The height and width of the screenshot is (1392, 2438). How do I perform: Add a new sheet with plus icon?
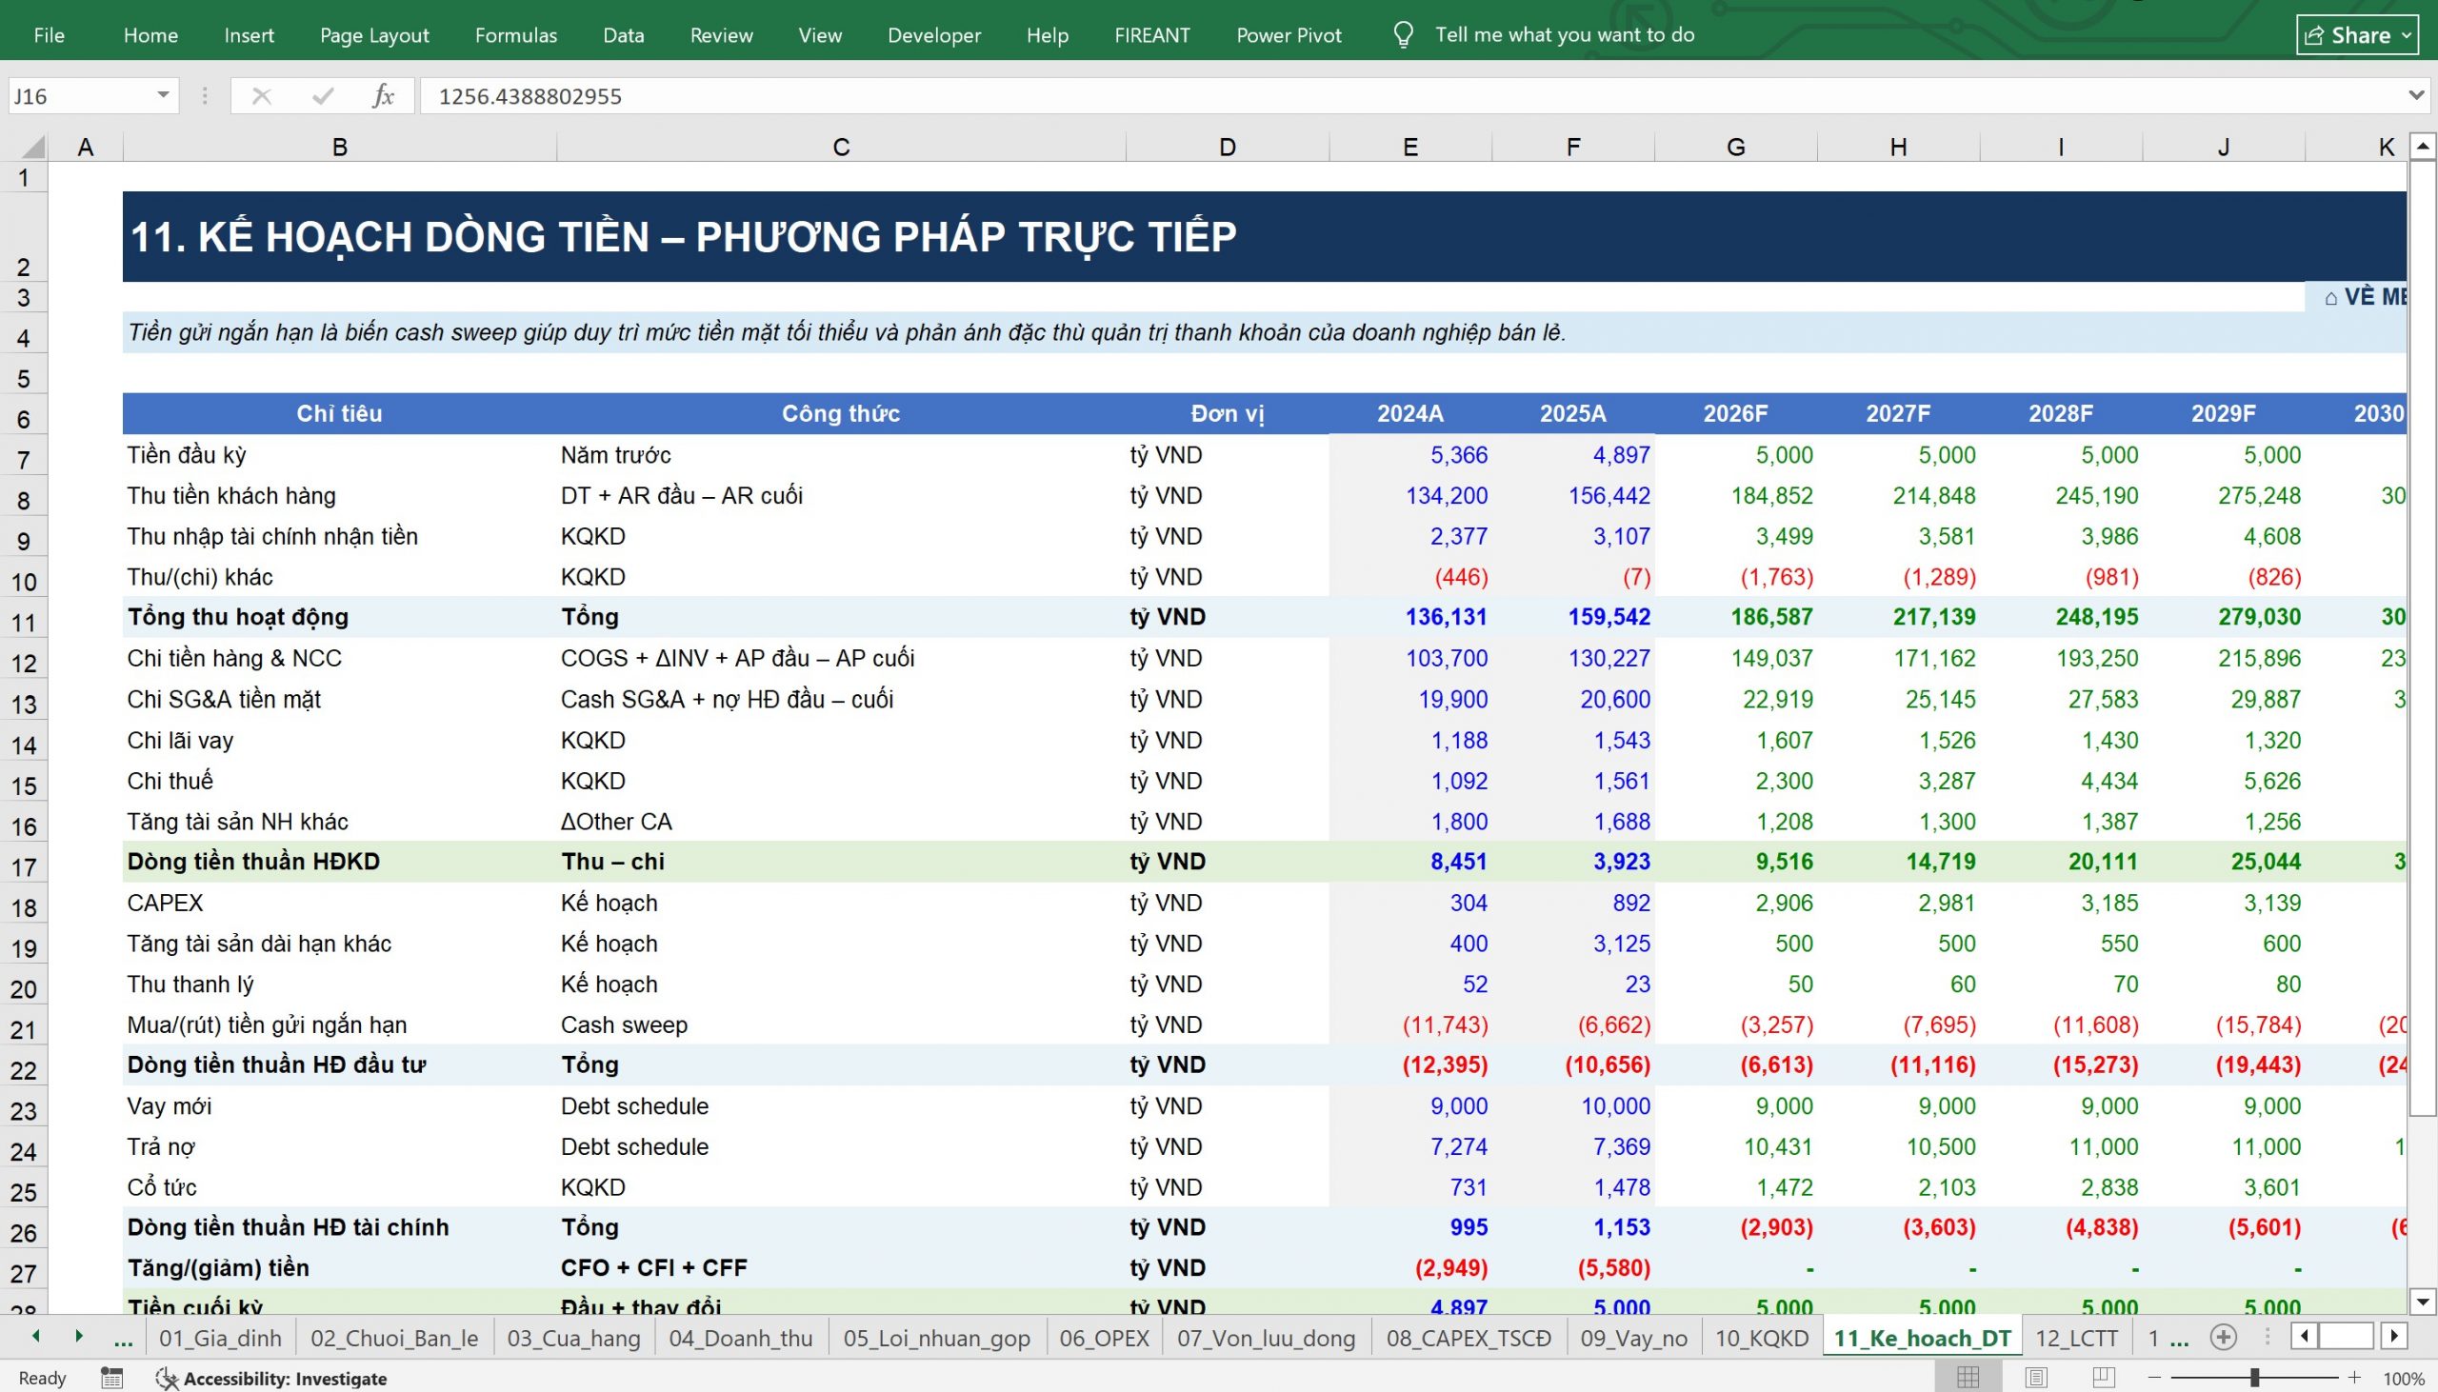point(2224,1337)
